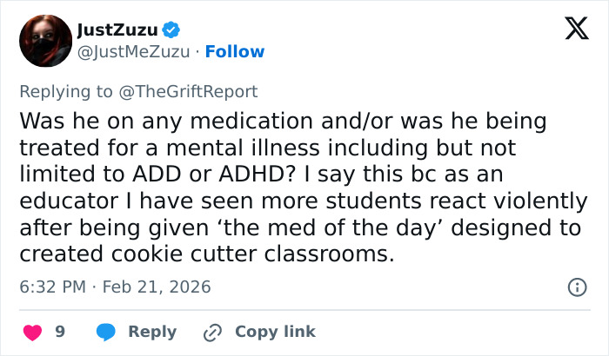
Task: Click the like count of 9
Action: click(x=60, y=332)
